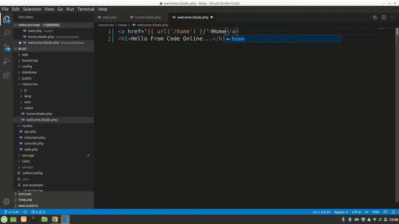
Task: Collapse the Open Editors section
Action: pos(54,25)
